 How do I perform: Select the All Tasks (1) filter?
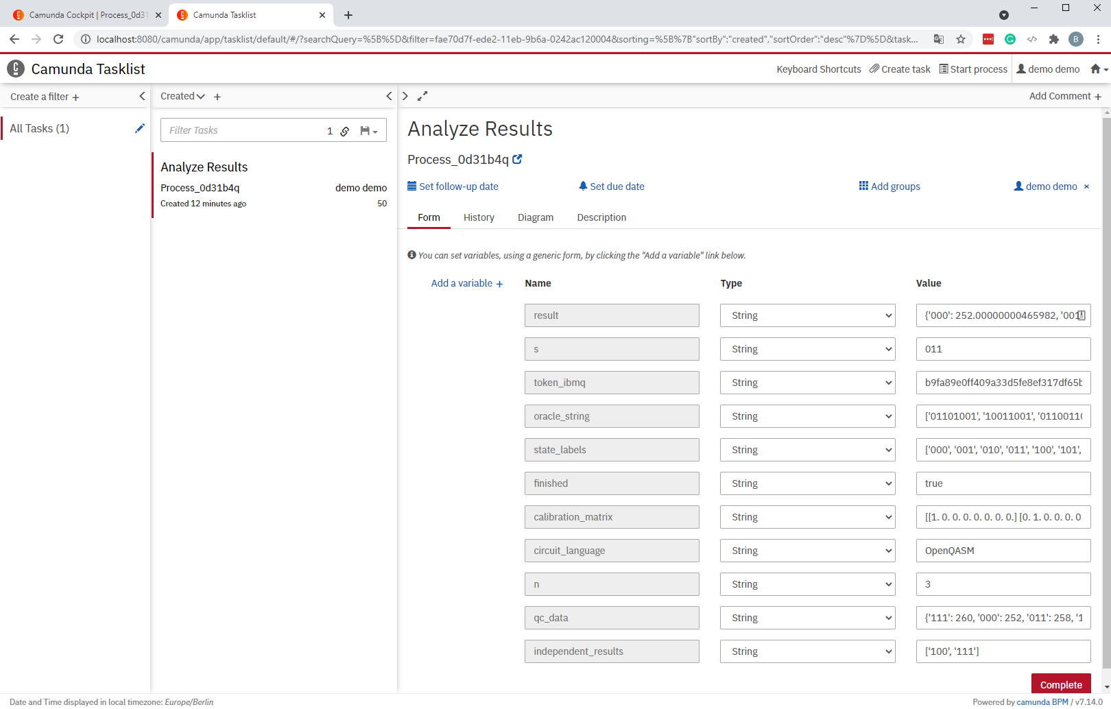coord(40,128)
